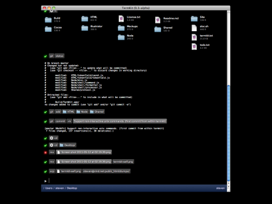Click green check beside cd Desktop/ command

click(x=45, y=146)
